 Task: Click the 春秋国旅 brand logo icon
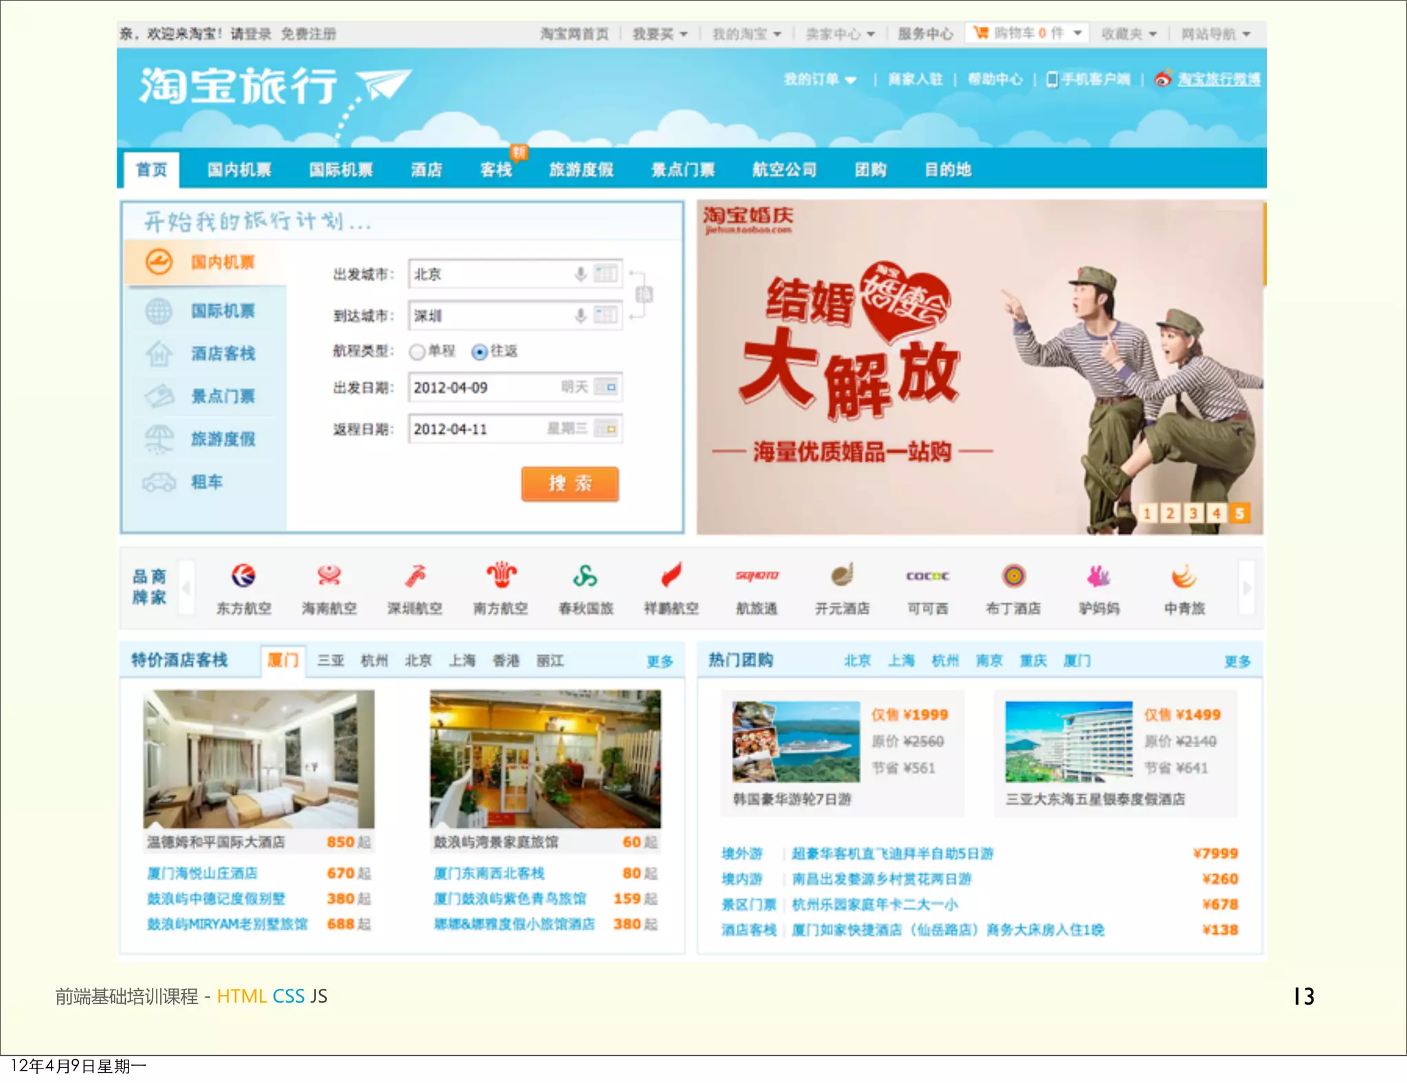[585, 575]
